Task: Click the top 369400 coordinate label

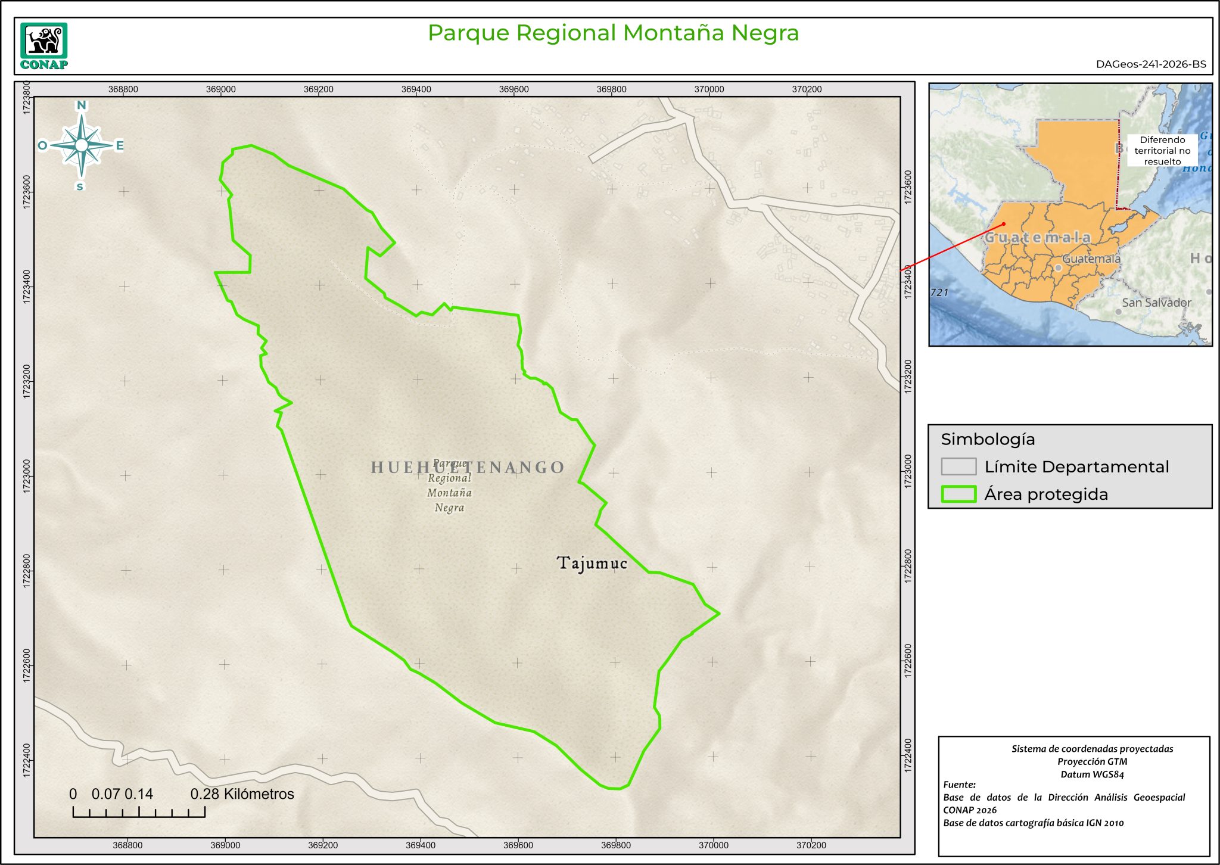Action: [416, 89]
